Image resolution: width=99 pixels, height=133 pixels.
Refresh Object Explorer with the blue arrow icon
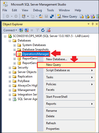pyautogui.click(x=43, y=30)
